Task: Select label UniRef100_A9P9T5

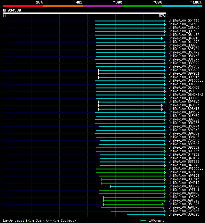Action: pyautogui.click(x=184, y=77)
